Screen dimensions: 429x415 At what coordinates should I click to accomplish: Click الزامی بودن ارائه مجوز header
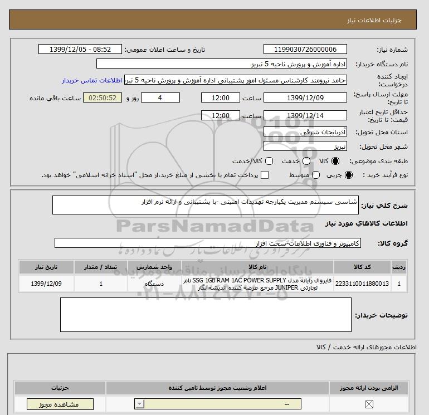369,388
